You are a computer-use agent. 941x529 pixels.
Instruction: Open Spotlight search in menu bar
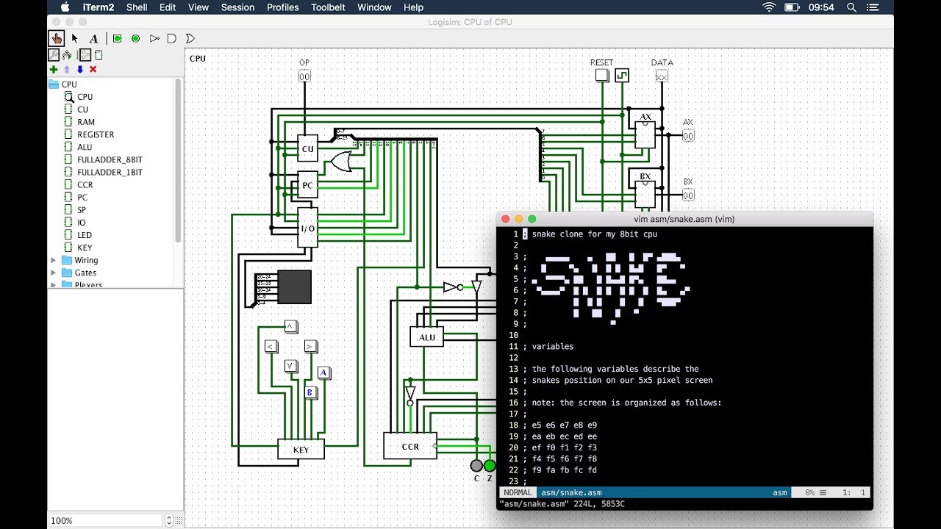(x=852, y=7)
